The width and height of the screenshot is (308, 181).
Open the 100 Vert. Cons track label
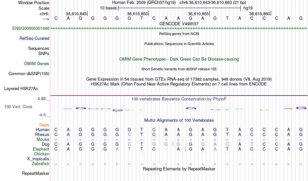tap(18, 107)
